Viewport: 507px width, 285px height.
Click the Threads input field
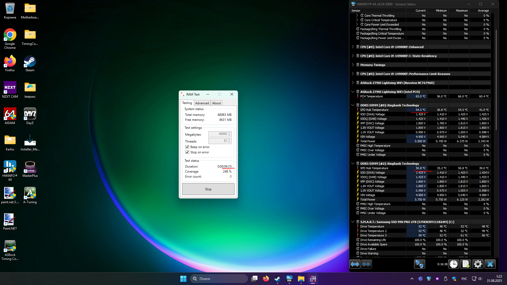tap(220, 141)
